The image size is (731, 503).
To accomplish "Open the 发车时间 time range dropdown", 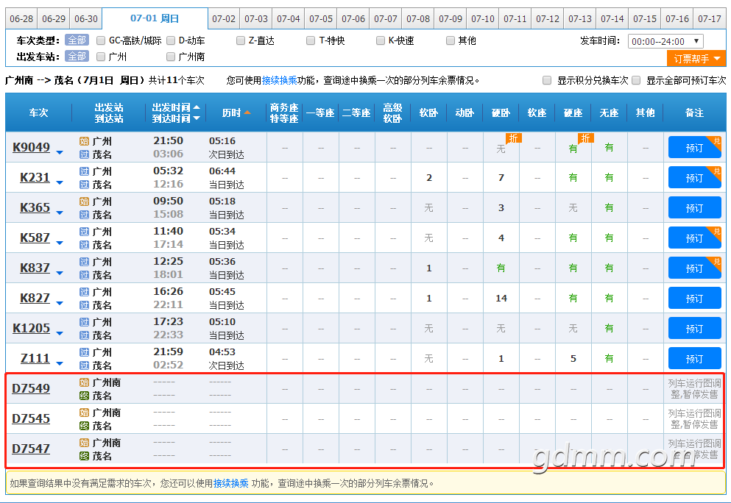I will (665, 41).
